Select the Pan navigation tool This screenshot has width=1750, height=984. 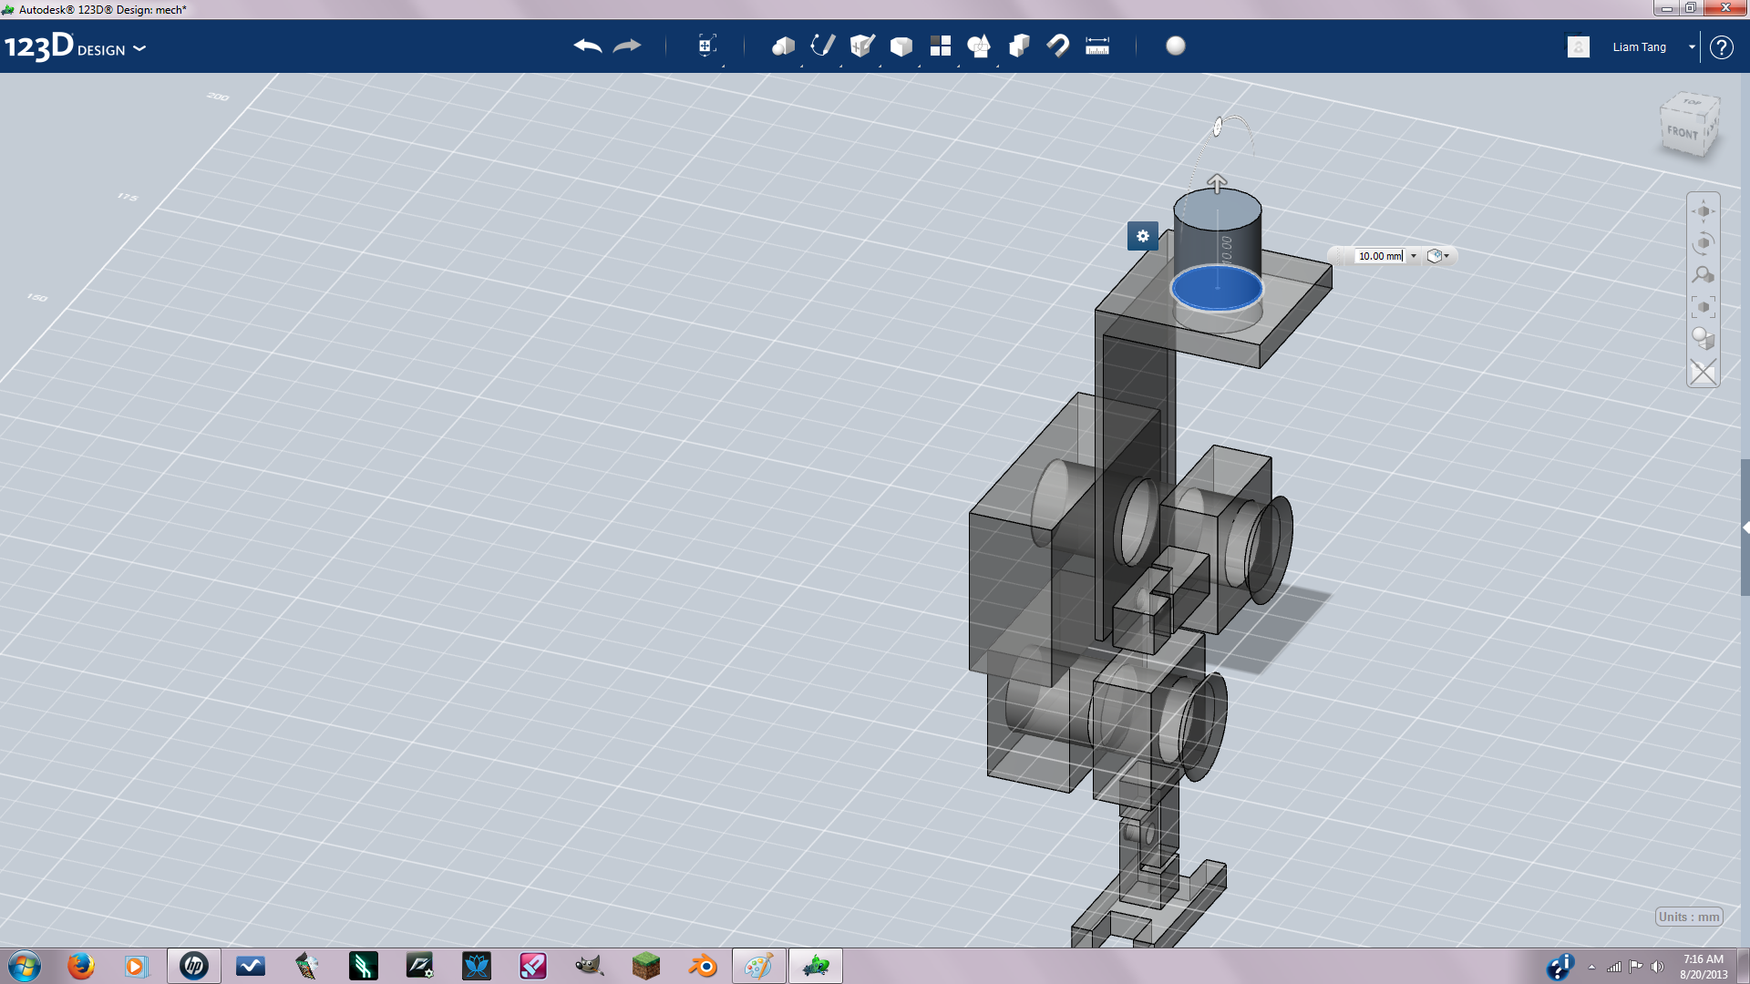click(x=1703, y=211)
